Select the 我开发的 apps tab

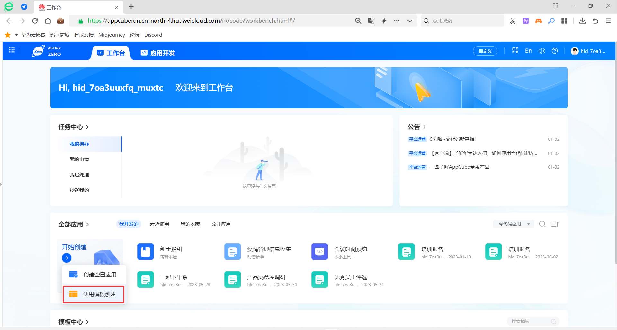pos(129,224)
